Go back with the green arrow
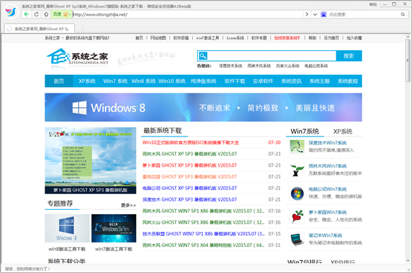The image size is (412, 273). point(27,14)
